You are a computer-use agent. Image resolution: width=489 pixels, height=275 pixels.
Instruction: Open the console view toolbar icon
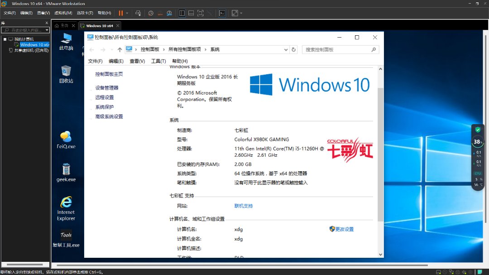222,13
